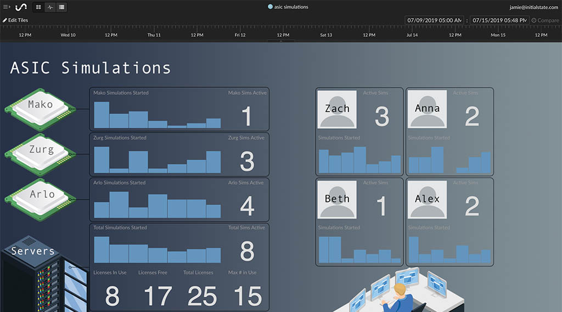Click the Arlo chip icon
Viewport: 562px width, 312px height.
[x=40, y=198]
